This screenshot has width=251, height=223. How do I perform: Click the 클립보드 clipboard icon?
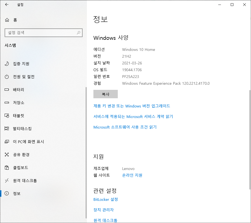coord(7,168)
